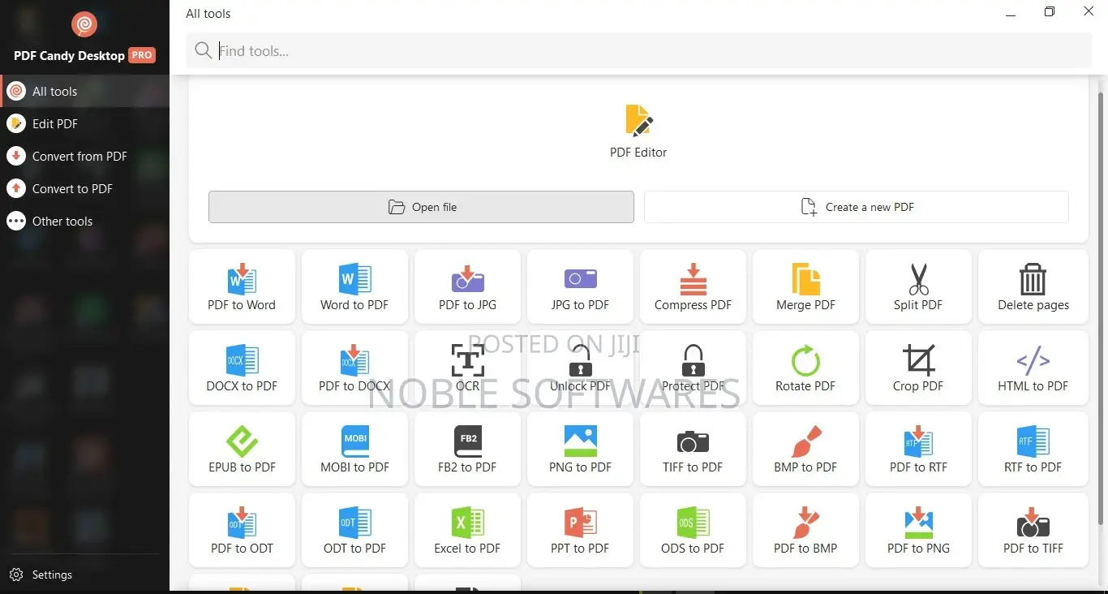Click Create a new PDF button
The image size is (1108, 594).
pos(856,207)
